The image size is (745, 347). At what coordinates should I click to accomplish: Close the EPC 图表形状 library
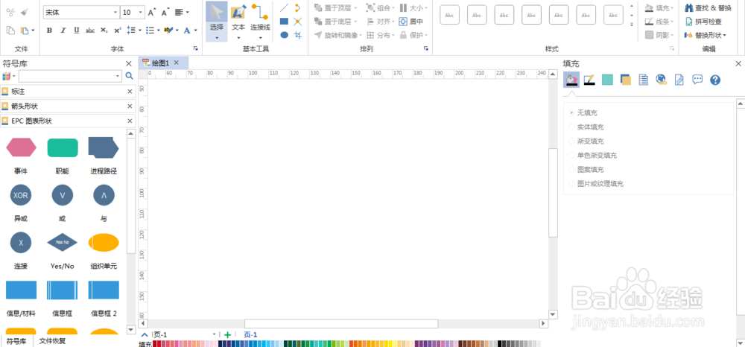130,121
